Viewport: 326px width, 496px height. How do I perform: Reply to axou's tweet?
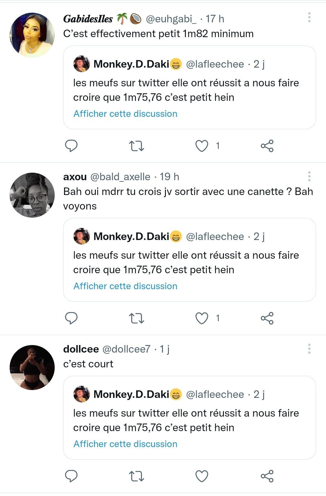tap(71, 318)
